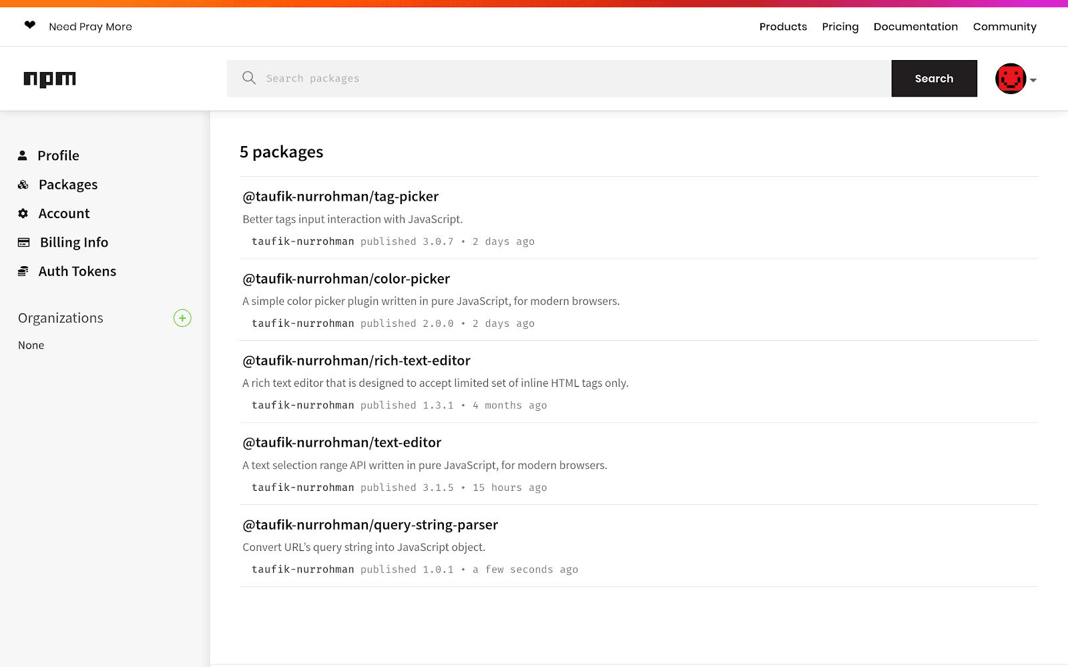This screenshot has width=1068, height=667.
Task: Open the @taufik-nurrohman/color-picker package
Action: [x=346, y=279]
